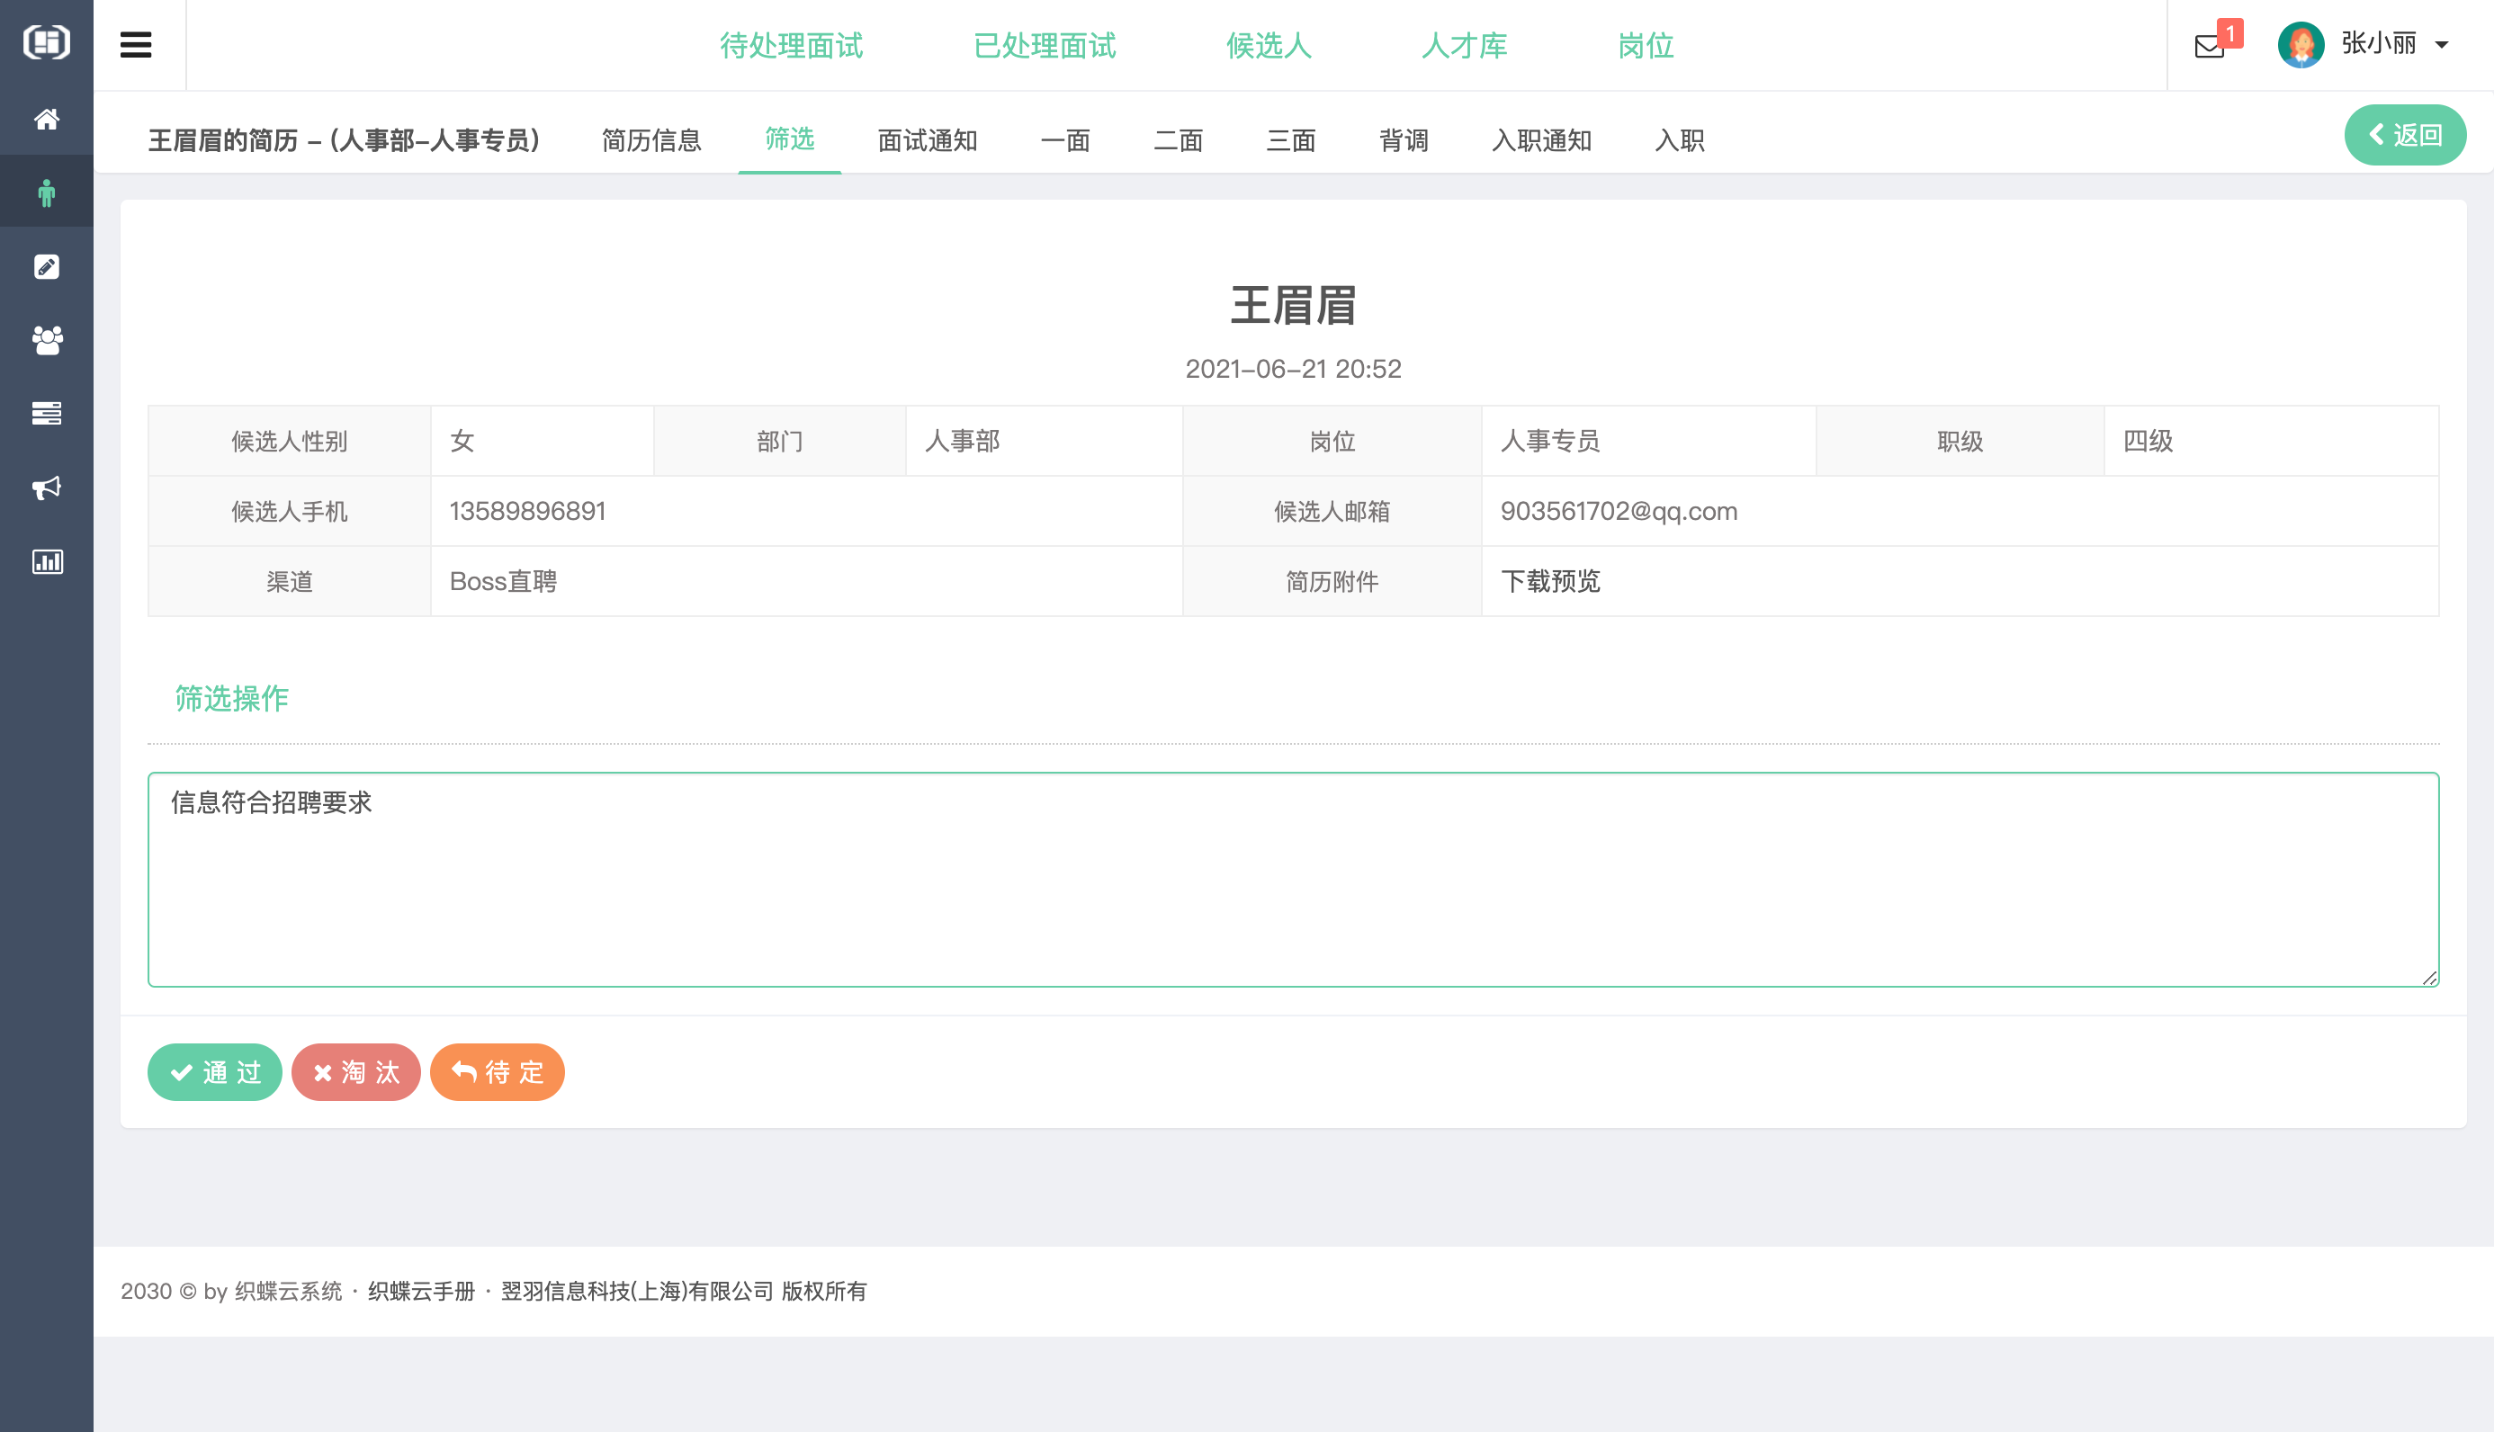
Task: Open the pencil edit section in the sidebar
Action: (x=46, y=265)
